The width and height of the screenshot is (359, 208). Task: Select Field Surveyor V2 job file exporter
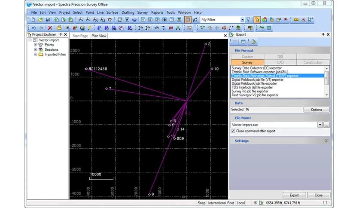coord(277,95)
